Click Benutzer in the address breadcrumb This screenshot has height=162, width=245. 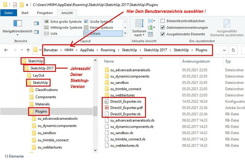51,50
